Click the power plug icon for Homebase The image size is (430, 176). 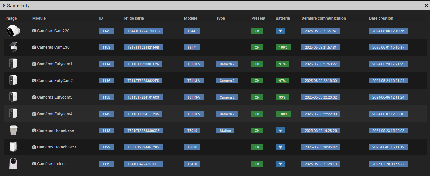280,130
